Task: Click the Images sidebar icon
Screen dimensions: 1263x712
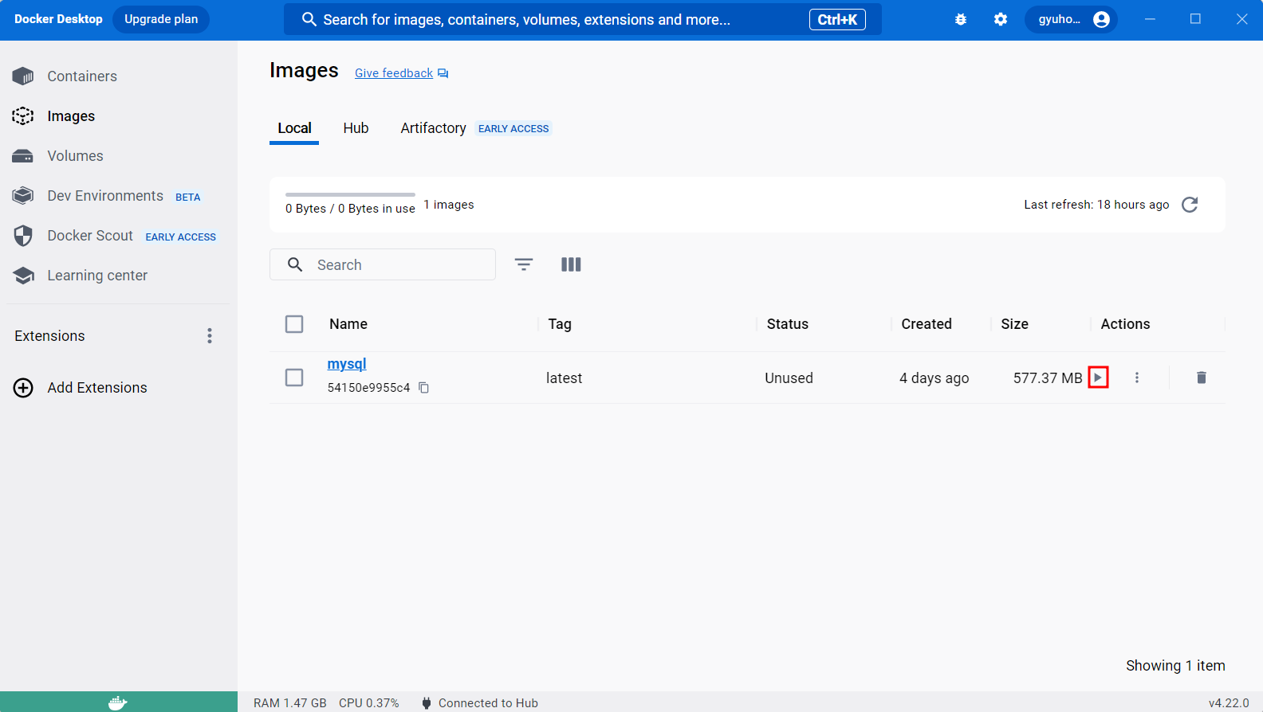Action: [x=23, y=116]
